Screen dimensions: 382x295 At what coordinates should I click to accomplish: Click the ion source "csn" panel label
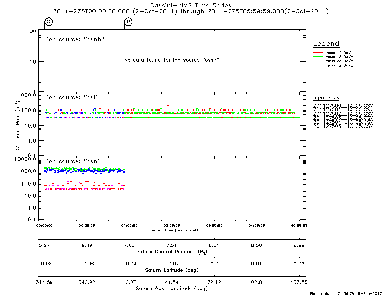[74, 161]
